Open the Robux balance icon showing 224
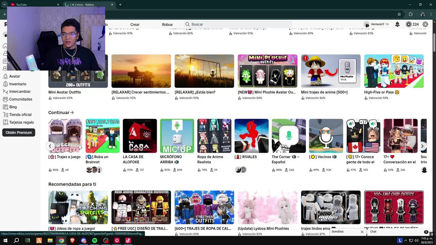Screen dimensions: 436x245 coord(409,24)
